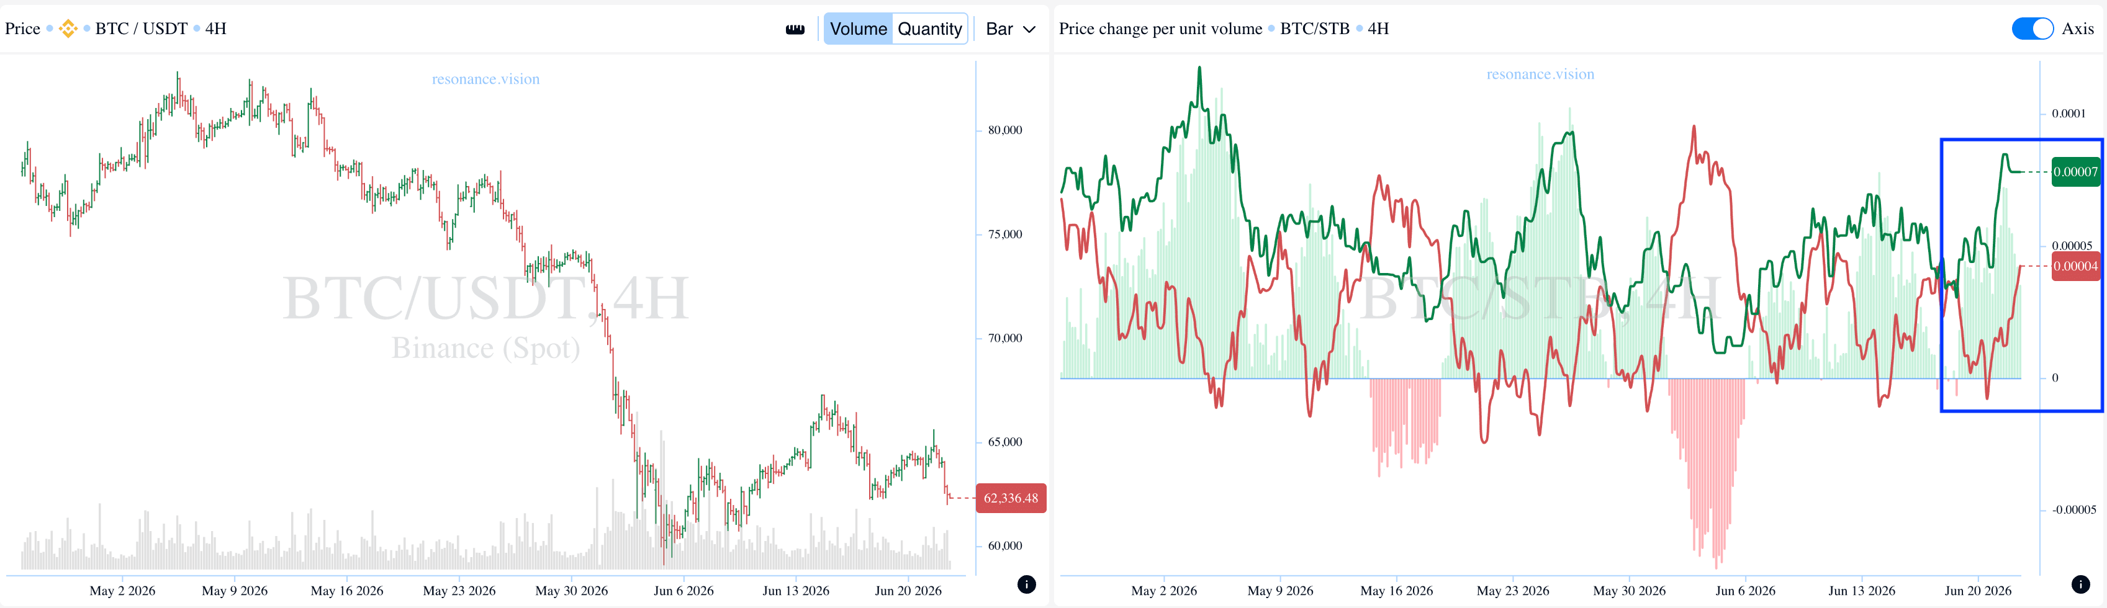Click the chevron next to Bar

click(1030, 29)
